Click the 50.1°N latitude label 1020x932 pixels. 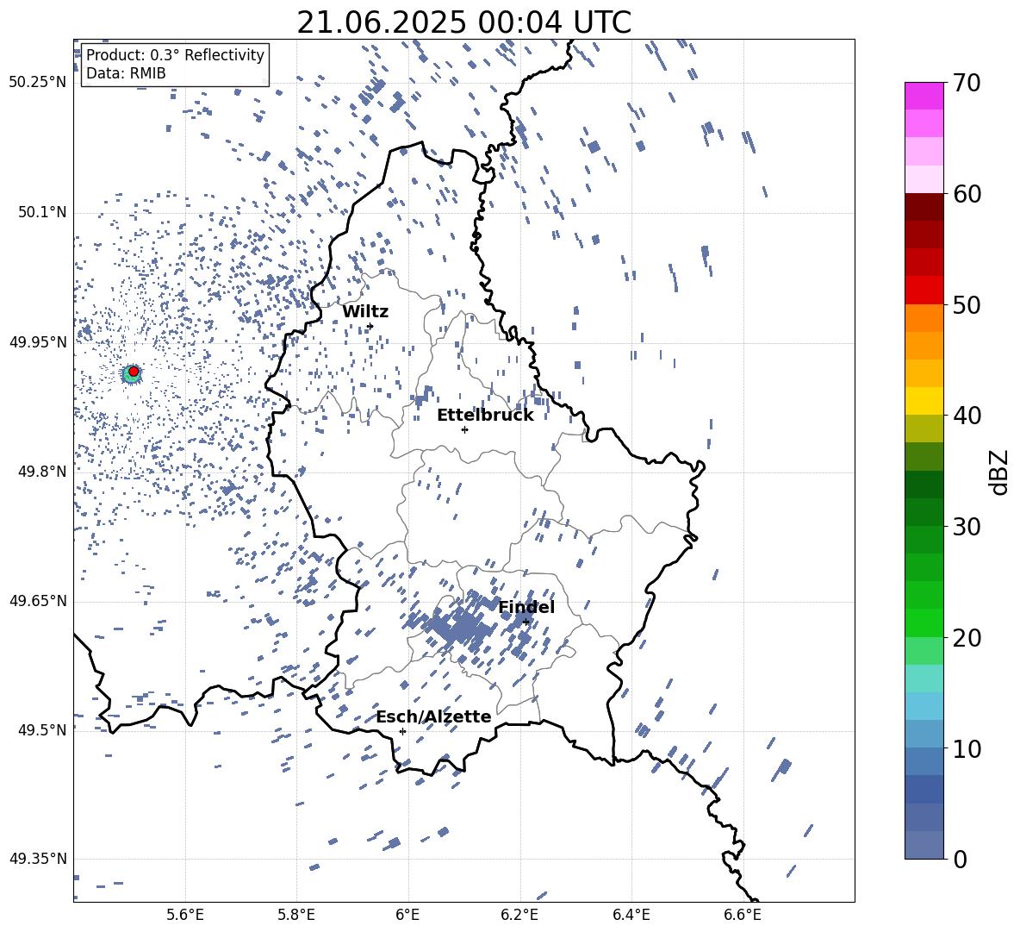point(41,212)
